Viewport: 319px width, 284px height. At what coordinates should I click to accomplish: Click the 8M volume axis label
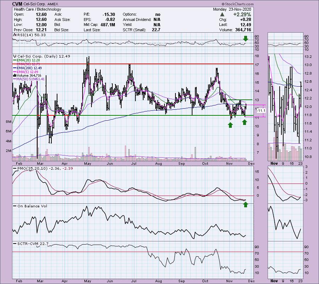tap(9, 122)
